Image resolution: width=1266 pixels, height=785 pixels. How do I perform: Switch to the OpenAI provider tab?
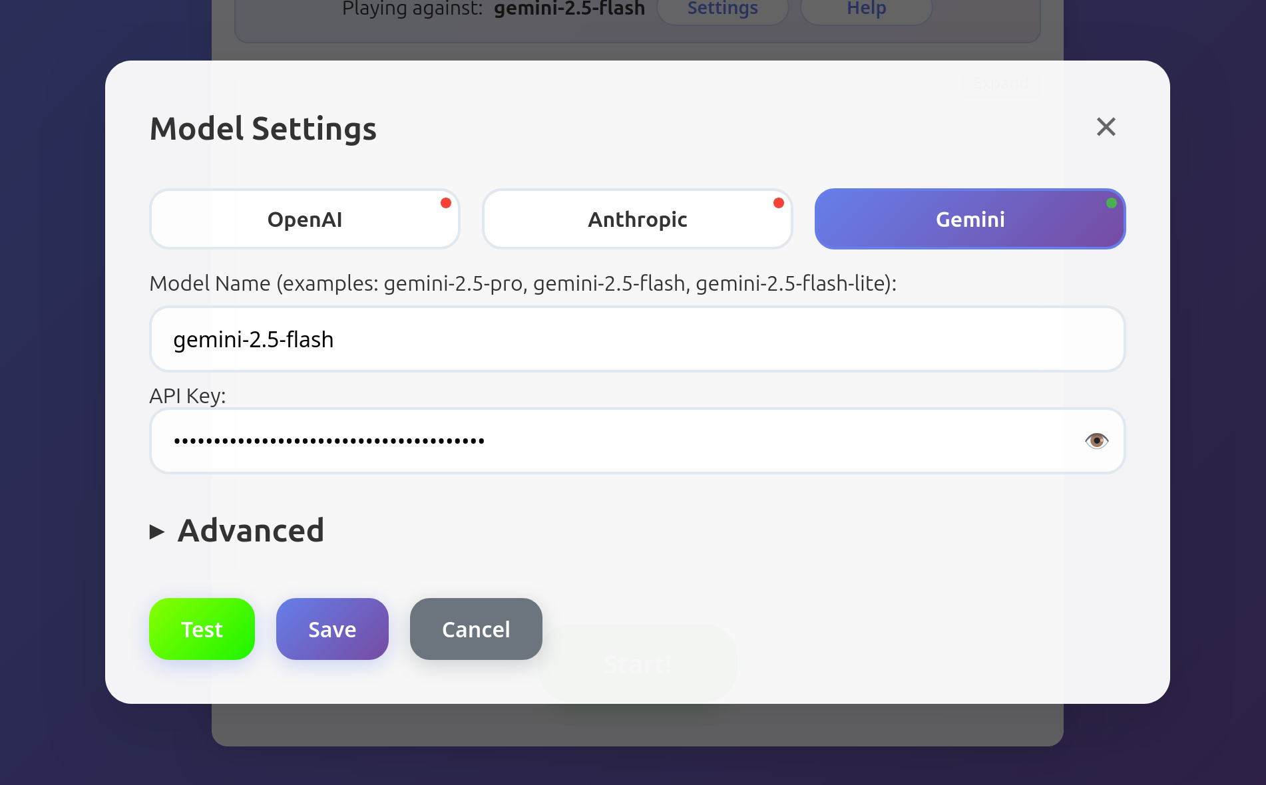[x=305, y=220]
